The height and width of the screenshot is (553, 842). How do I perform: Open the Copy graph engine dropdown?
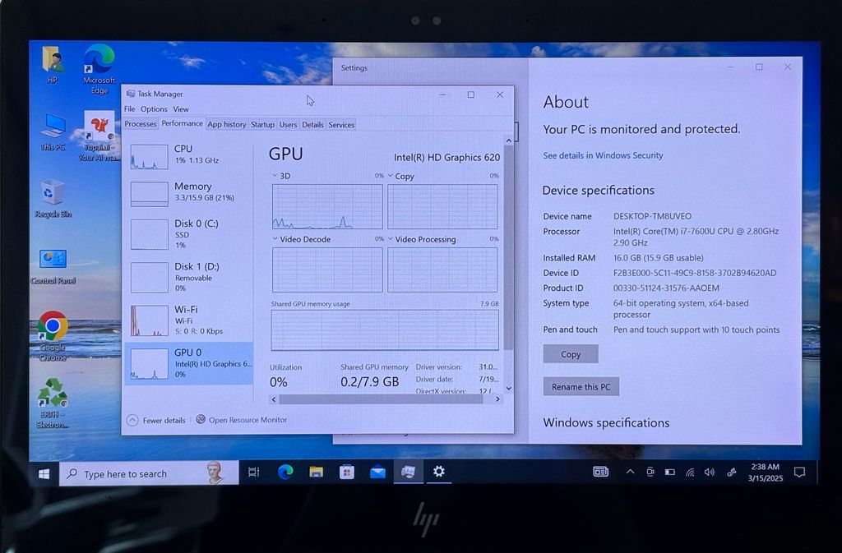coord(391,176)
